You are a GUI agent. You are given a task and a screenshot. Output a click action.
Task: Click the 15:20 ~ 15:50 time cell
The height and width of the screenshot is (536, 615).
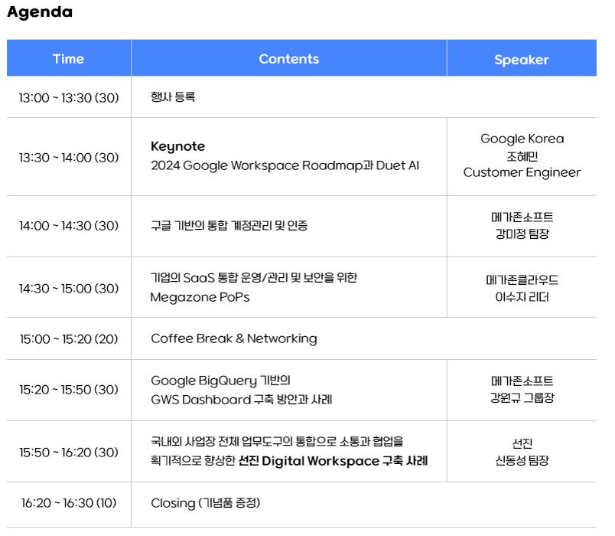point(69,390)
